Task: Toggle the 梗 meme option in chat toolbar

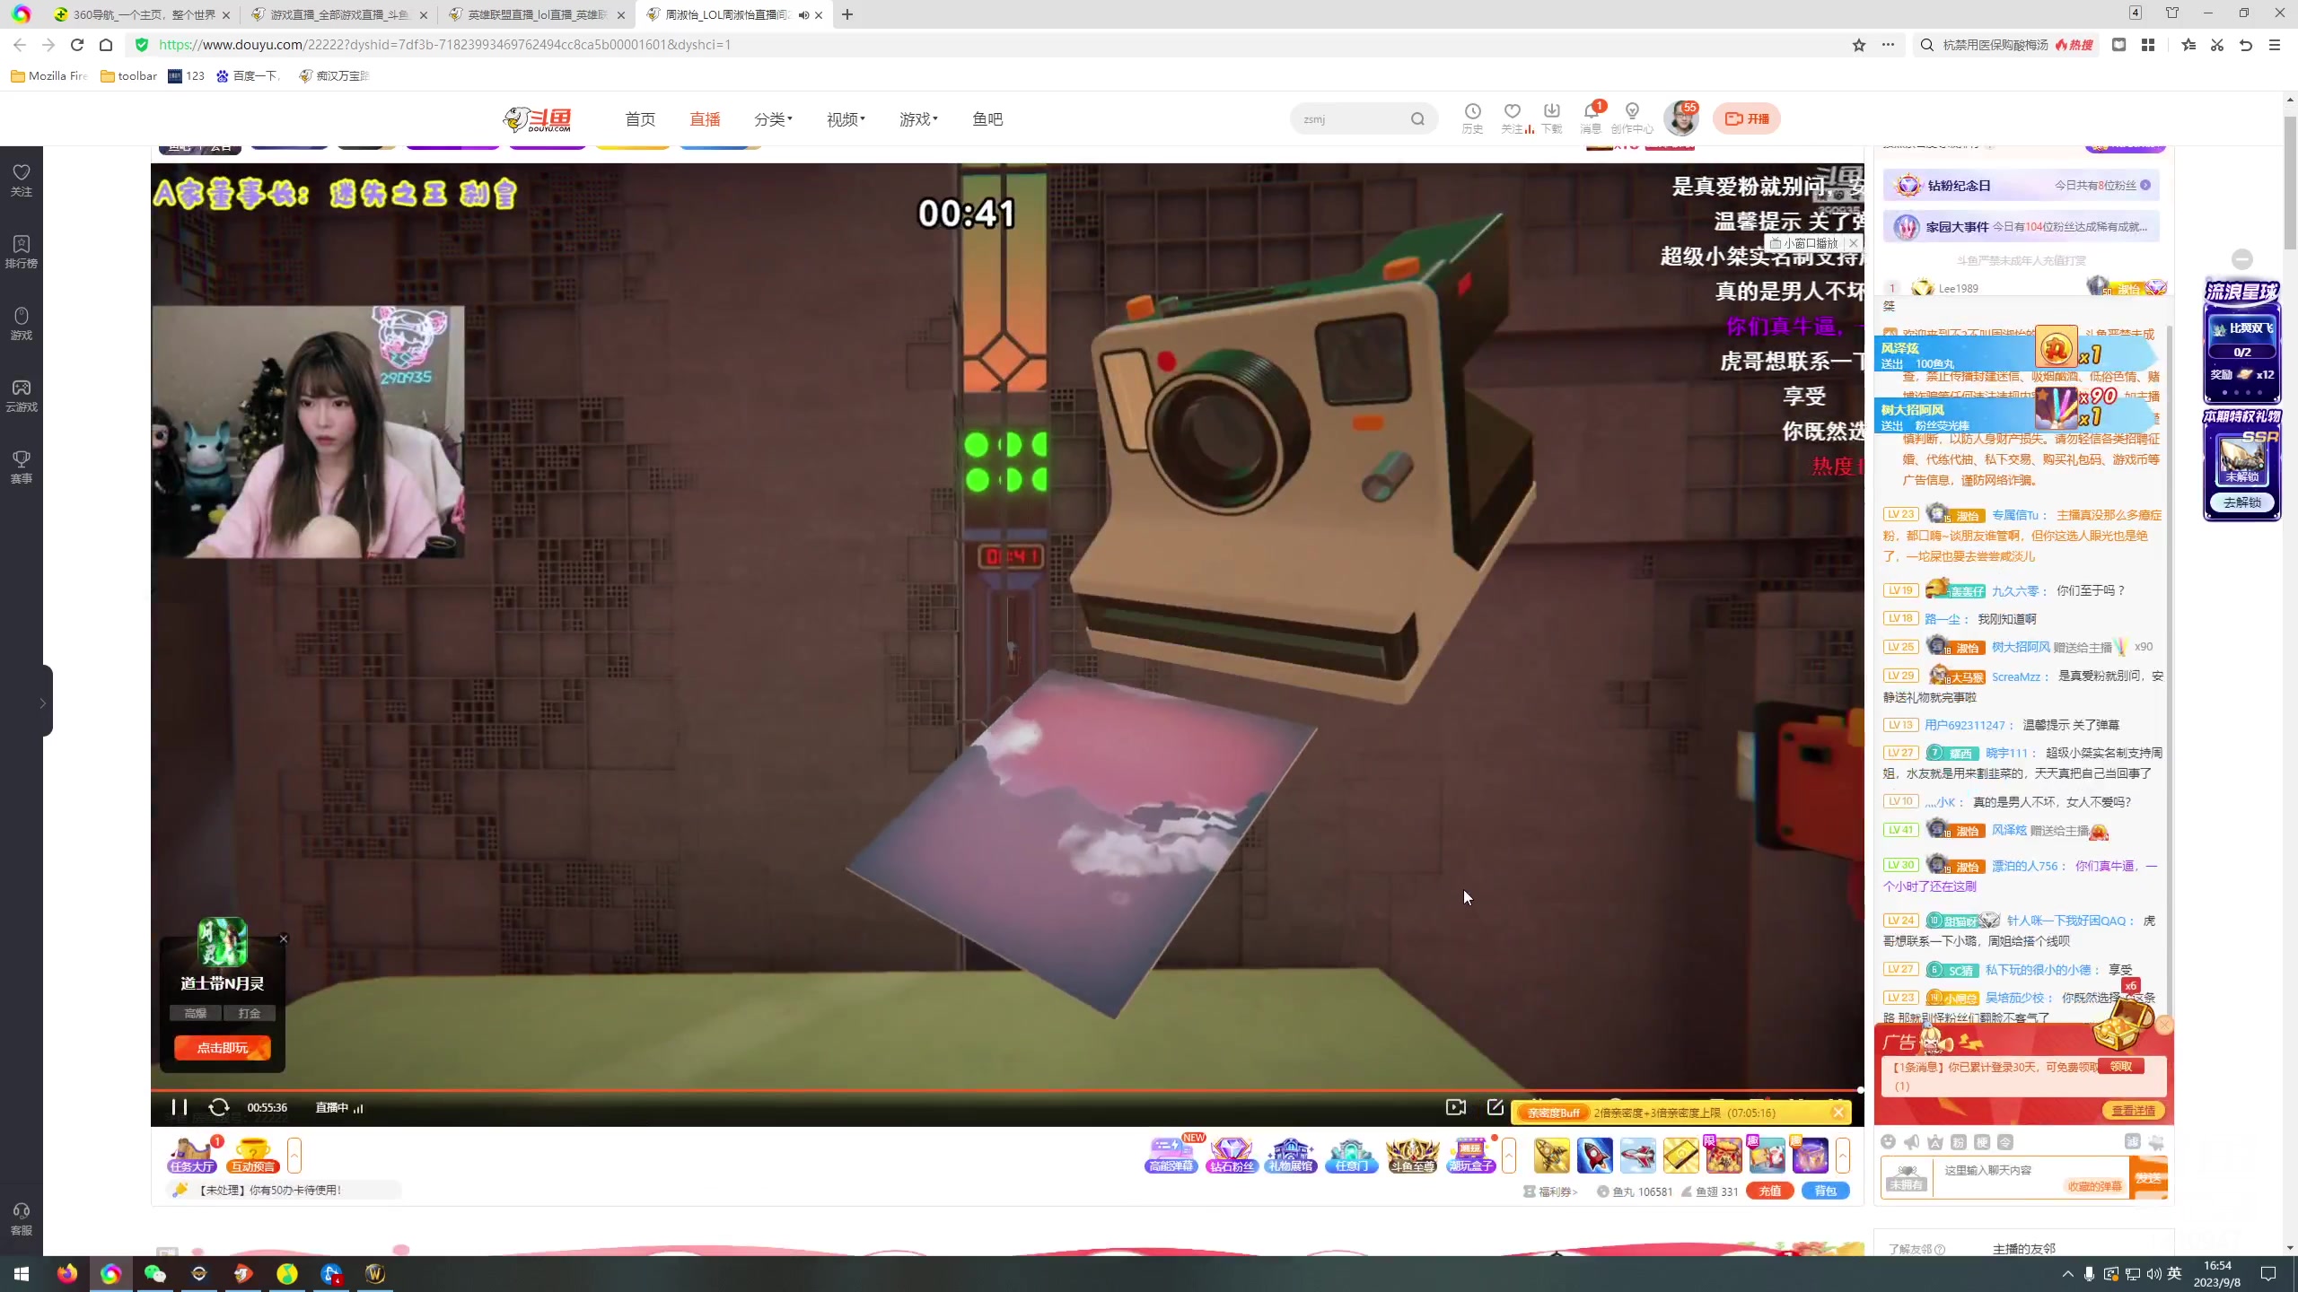Action: (x=1982, y=1142)
